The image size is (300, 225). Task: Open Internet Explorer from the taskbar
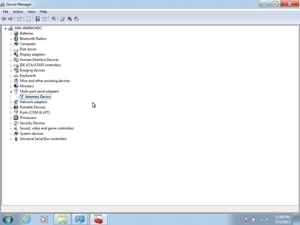click(26, 219)
